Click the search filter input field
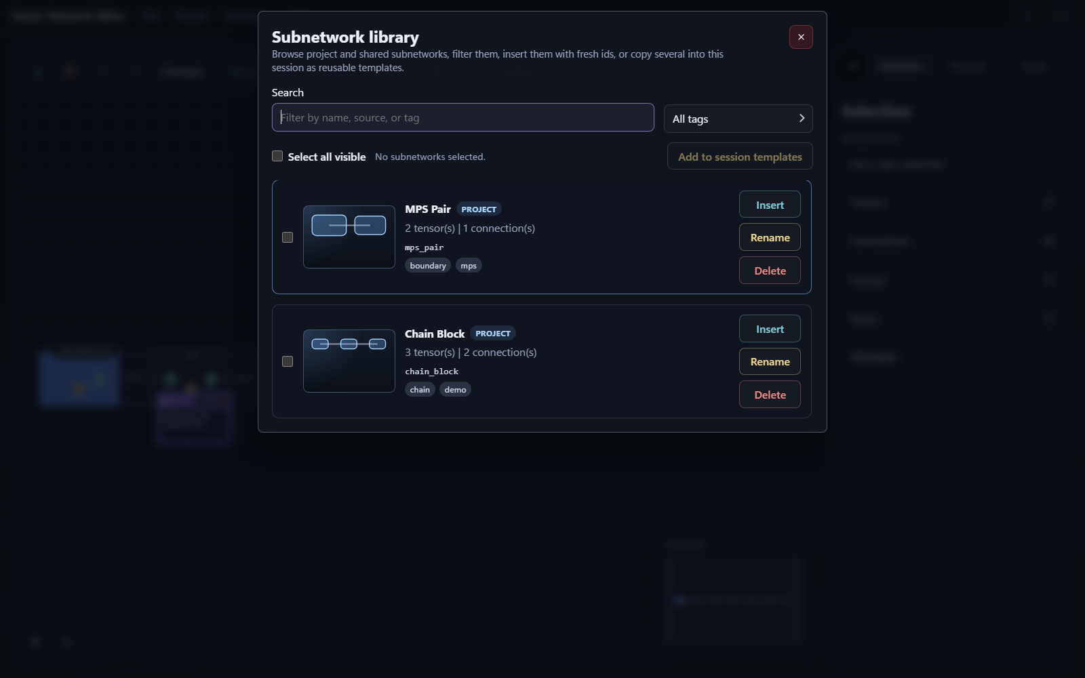 point(463,117)
